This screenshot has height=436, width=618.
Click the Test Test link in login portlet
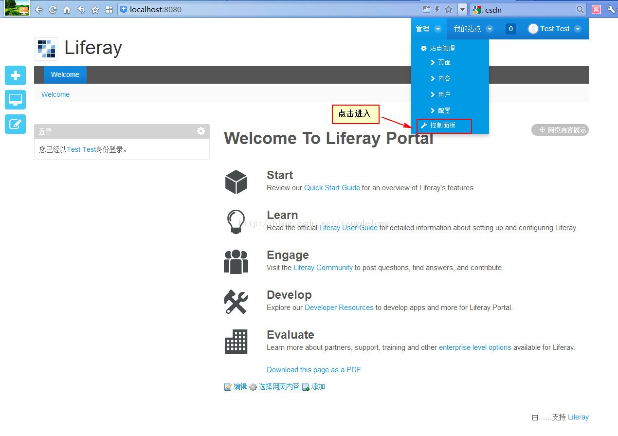click(x=81, y=149)
